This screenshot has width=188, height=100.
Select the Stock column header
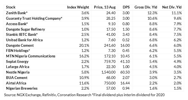click(11, 7)
